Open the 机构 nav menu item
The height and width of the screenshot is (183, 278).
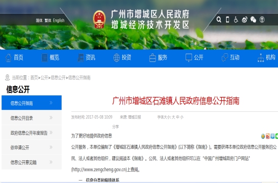(x=271, y=57)
